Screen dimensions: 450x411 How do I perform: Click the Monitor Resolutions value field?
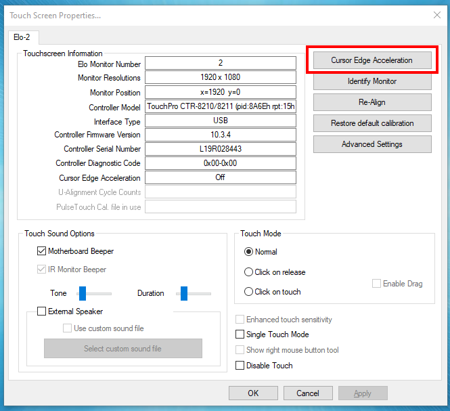coord(221,77)
